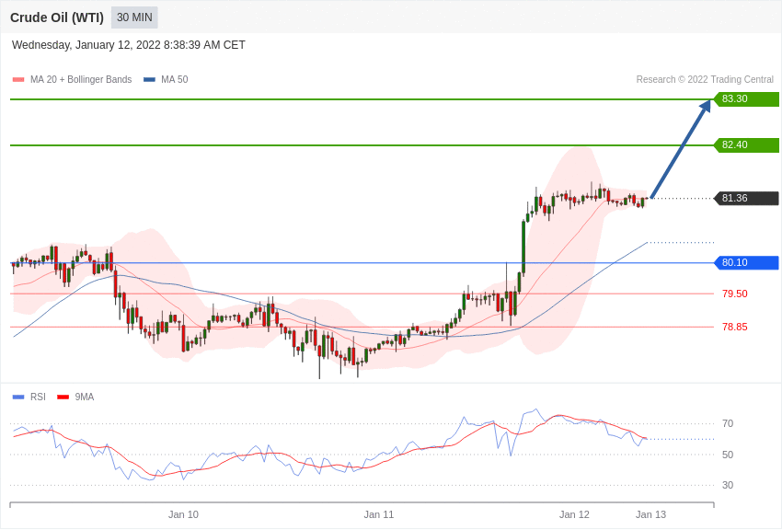782x530 pixels.
Task: Click the MA 50 legend swatch
Action: pyautogui.click(x=149, y=79)
